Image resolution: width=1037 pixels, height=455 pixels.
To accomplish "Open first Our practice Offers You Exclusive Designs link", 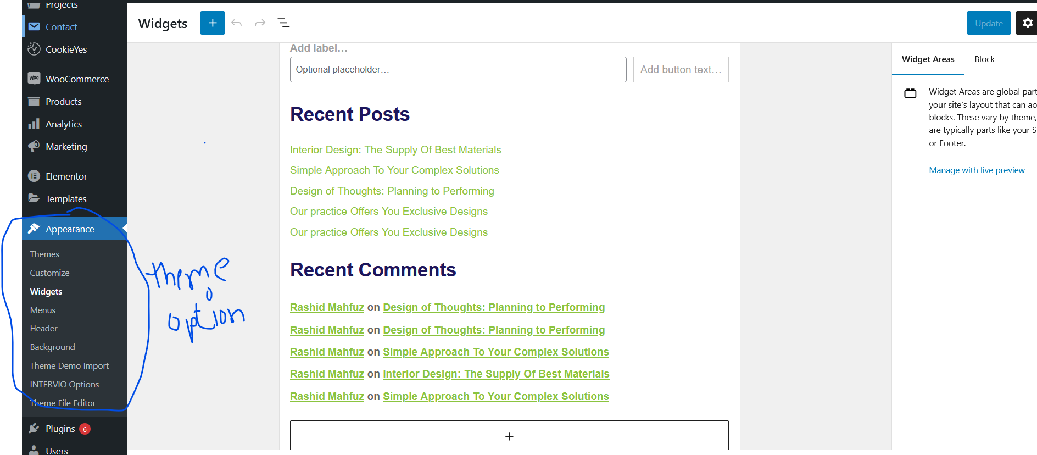I will click(389, 212).
